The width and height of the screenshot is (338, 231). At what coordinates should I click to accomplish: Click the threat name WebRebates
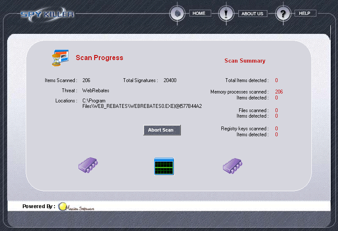point(96,91)
